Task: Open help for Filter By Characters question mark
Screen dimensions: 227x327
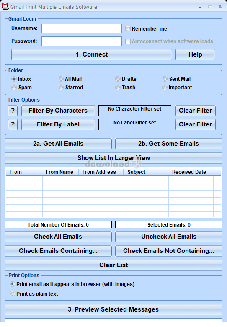Action: (x=13, y=111)
